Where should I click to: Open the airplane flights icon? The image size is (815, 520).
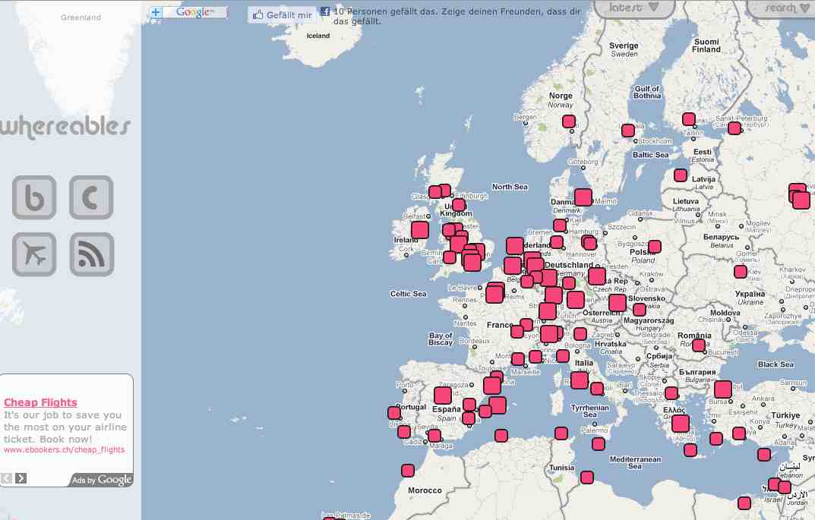tap(34, 254)
